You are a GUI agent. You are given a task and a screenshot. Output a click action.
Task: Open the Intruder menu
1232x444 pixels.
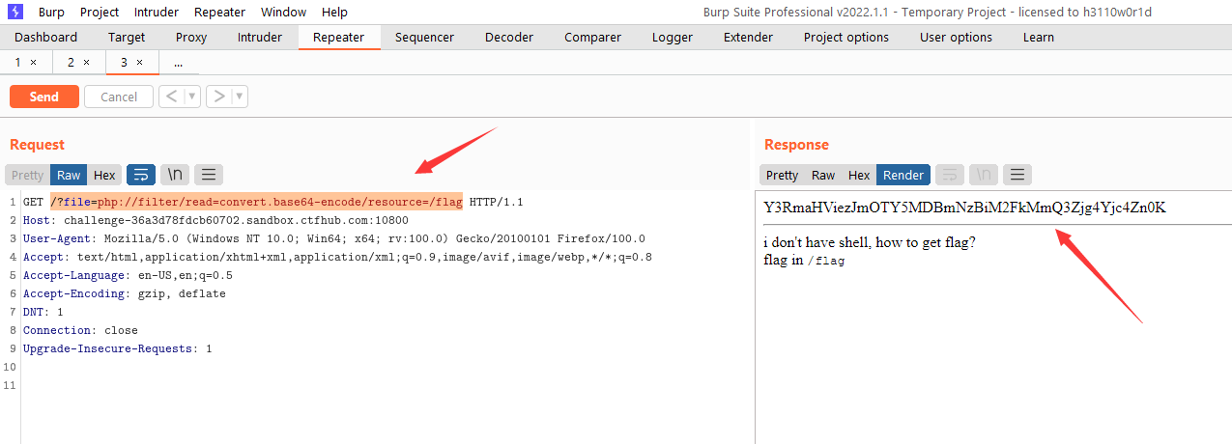click(x=157, y=13)
